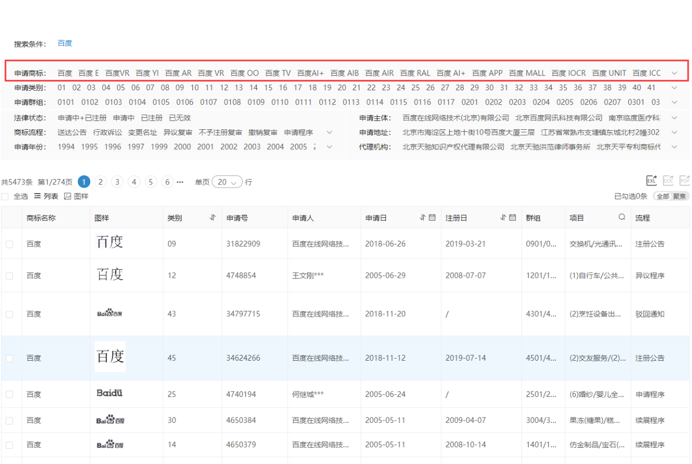Go to page 5
Image resolution: width=692 pixels, height=464 pixels.
(x=151, y=182)
